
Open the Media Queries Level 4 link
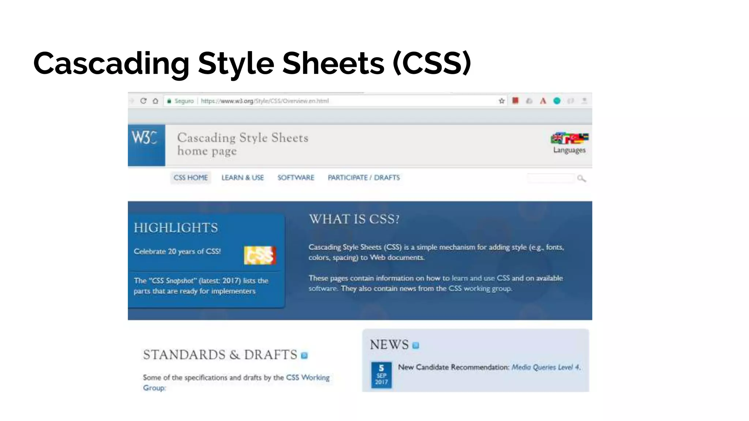coord(546,367)
